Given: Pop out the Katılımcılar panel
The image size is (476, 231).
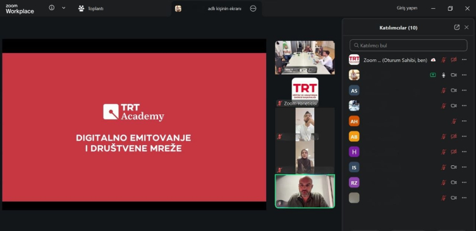Looking at the screenshot, I should [456, 27].
